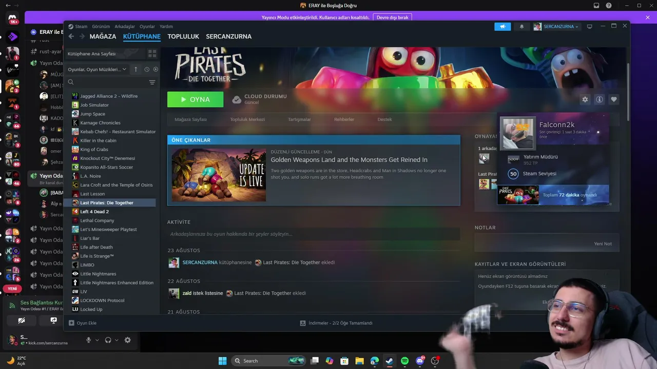Open Discord direct messages home icon

tap(12, 19)
